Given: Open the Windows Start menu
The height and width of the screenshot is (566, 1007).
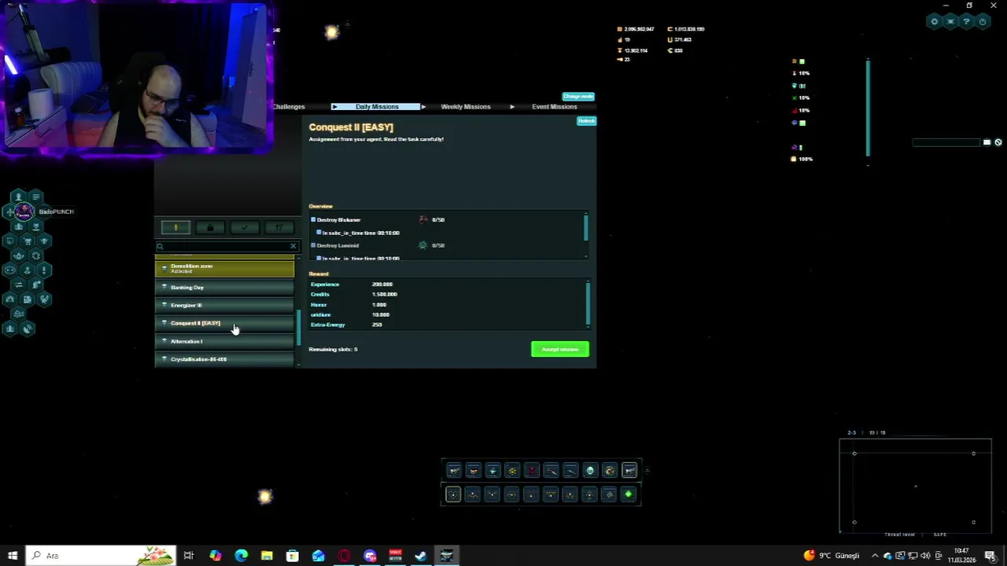Looking at the screenshot, I should coord(13,556).
